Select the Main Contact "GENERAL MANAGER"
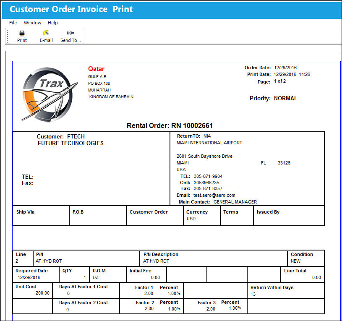Screen dimensions: 342x321 coord(235,202)
